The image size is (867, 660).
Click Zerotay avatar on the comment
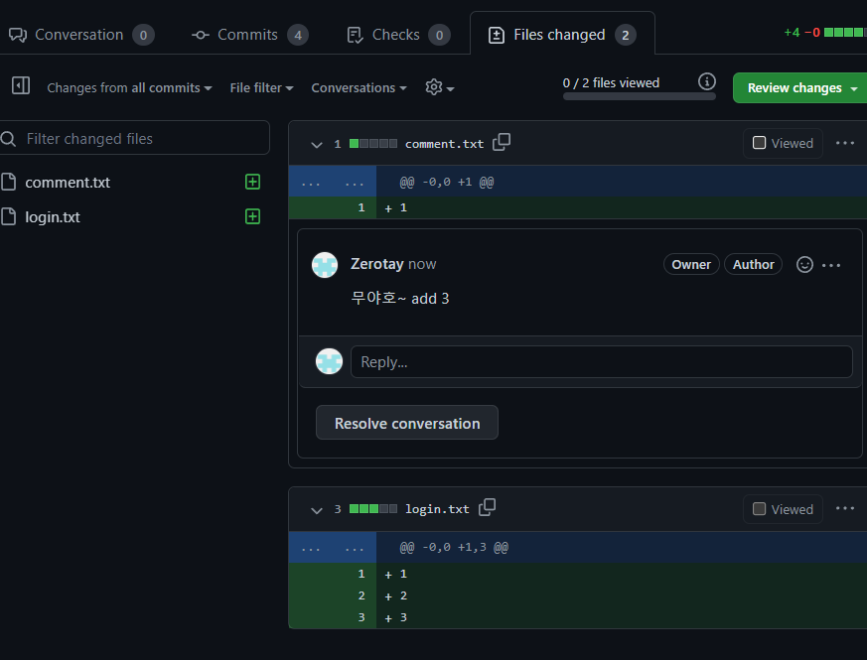pos(325,265)
